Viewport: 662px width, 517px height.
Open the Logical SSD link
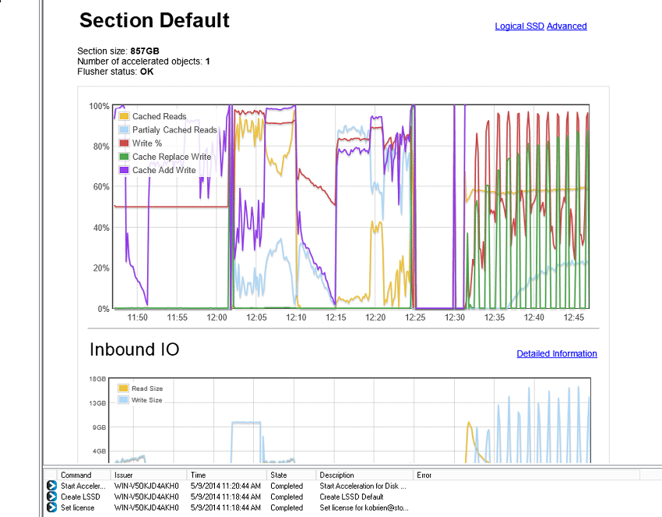point(519,27)
